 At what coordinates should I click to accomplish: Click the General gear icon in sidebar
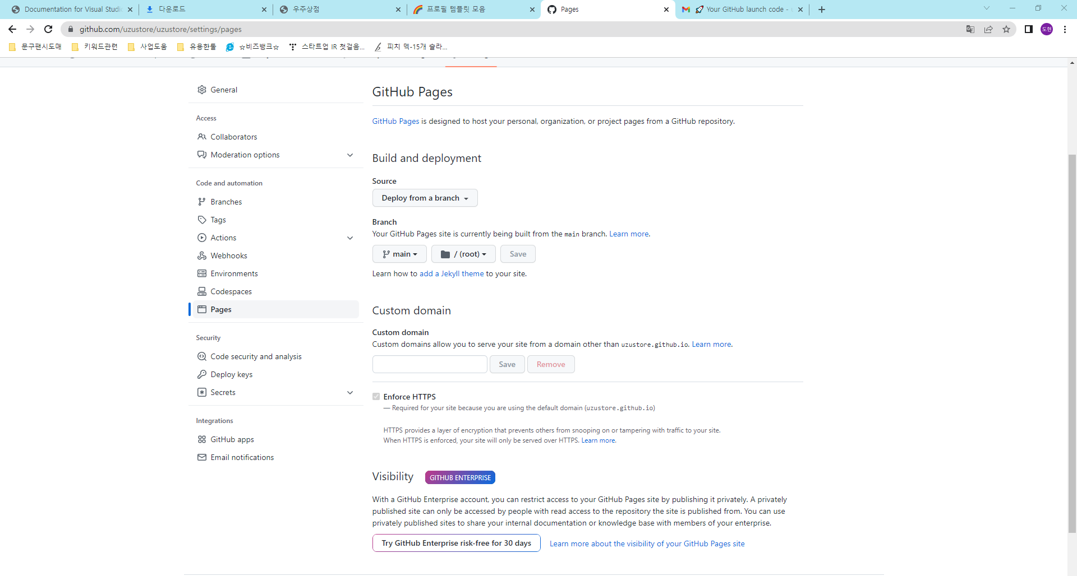point(202,90)
